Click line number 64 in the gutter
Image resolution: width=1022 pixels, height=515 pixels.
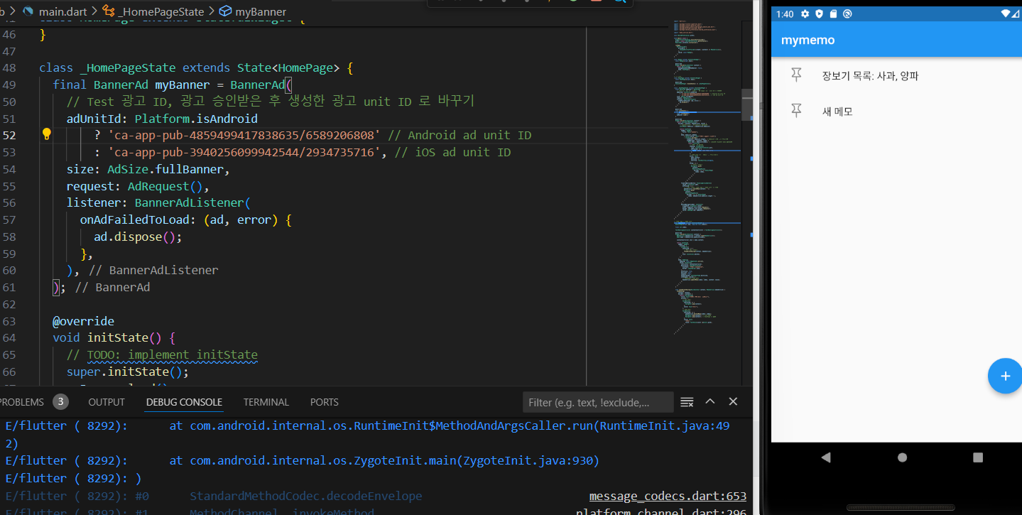pos(9,337)
